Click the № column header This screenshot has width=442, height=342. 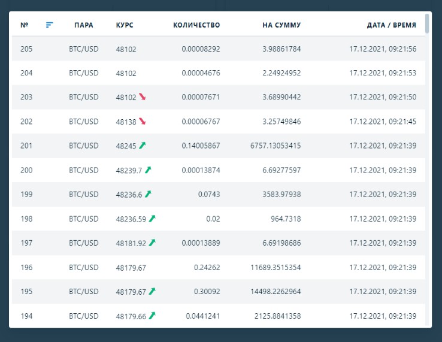[x=25, y=25]
